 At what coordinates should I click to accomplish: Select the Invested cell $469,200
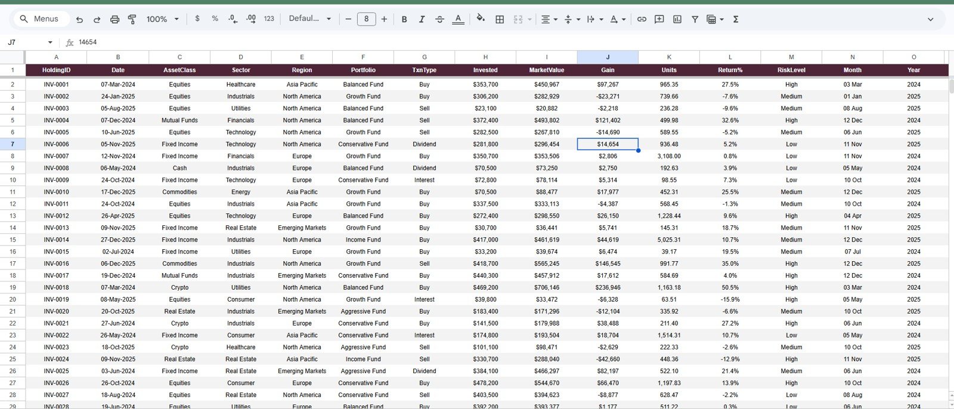485,287
